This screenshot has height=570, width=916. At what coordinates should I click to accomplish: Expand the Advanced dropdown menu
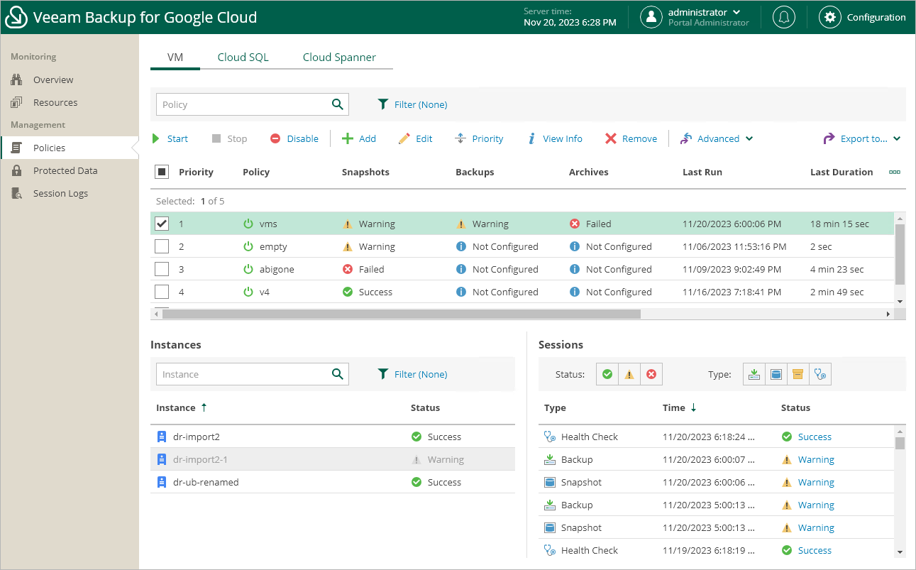(x=717, y=139)
